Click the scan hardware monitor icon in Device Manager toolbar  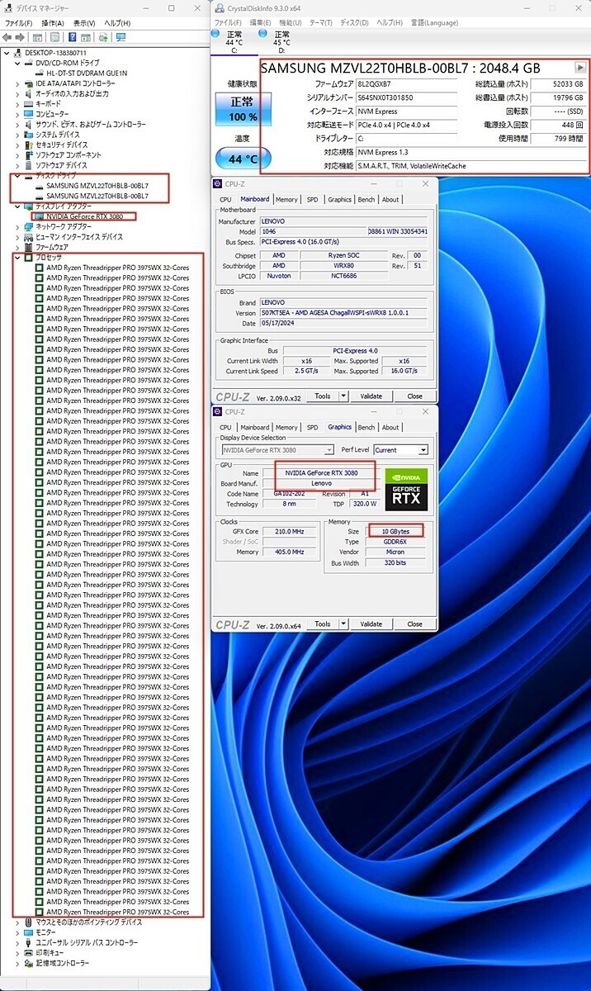[121, 37]
